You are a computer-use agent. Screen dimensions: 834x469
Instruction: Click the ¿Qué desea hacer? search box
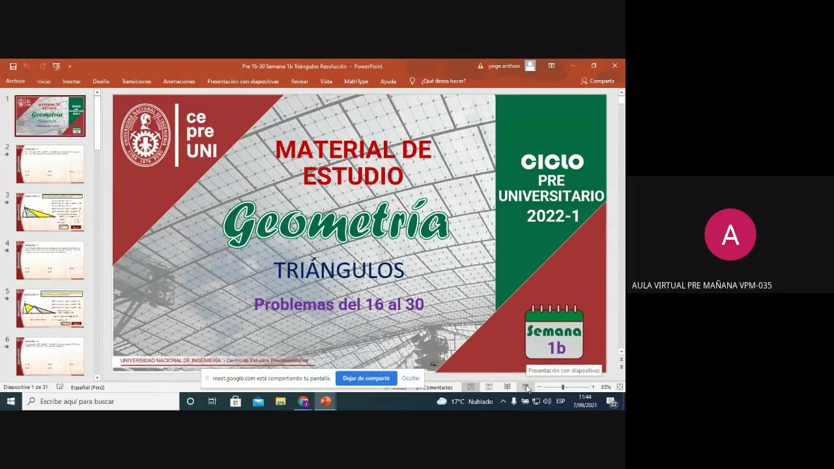[x=443, y=81]
